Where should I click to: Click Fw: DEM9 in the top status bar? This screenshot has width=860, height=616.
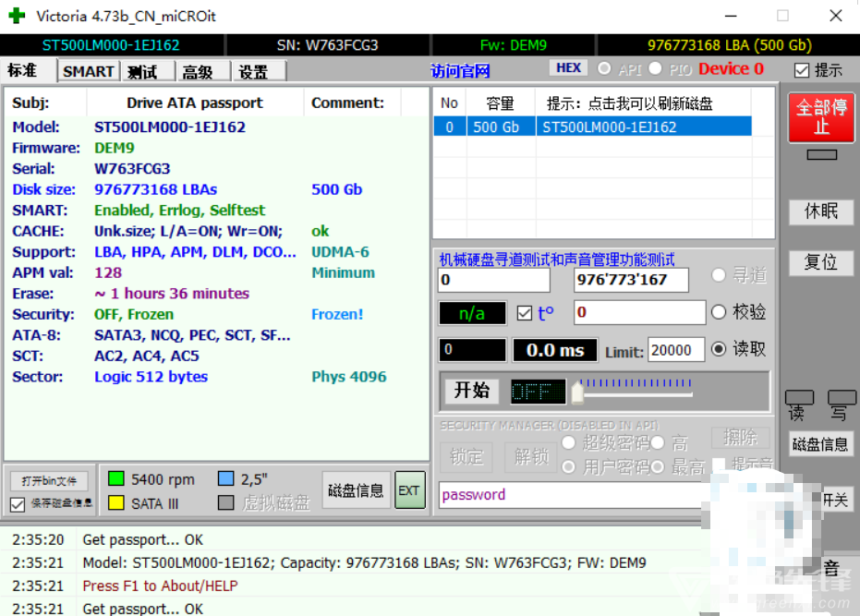(514, 45)
